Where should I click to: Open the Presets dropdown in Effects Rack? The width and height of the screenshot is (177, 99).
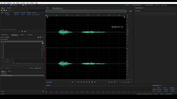pos(21,37)
